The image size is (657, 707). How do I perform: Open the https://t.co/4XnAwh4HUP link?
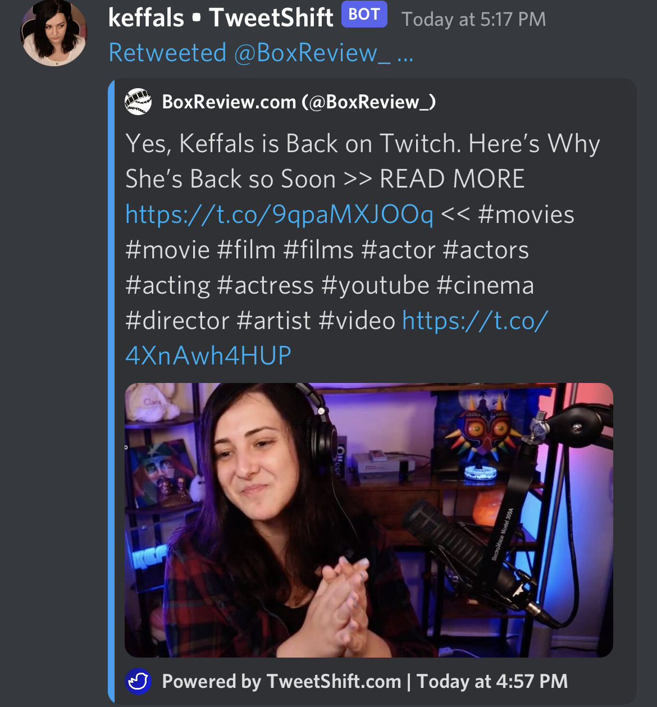pyautogui.click(x=337, y=338)
